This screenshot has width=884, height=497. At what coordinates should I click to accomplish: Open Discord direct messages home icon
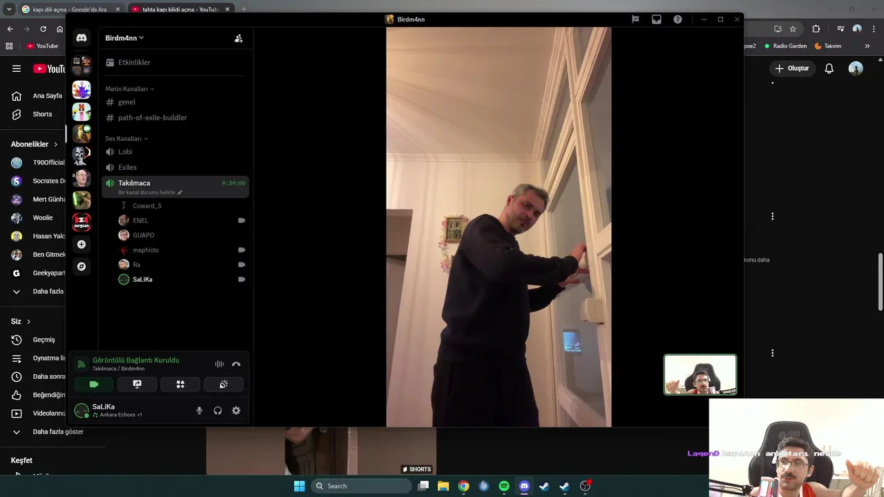(81, 38)
